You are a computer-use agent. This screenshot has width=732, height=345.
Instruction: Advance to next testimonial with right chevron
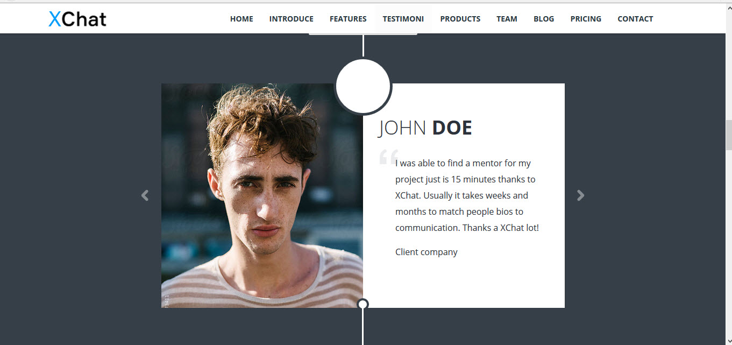tap(580, 195)
